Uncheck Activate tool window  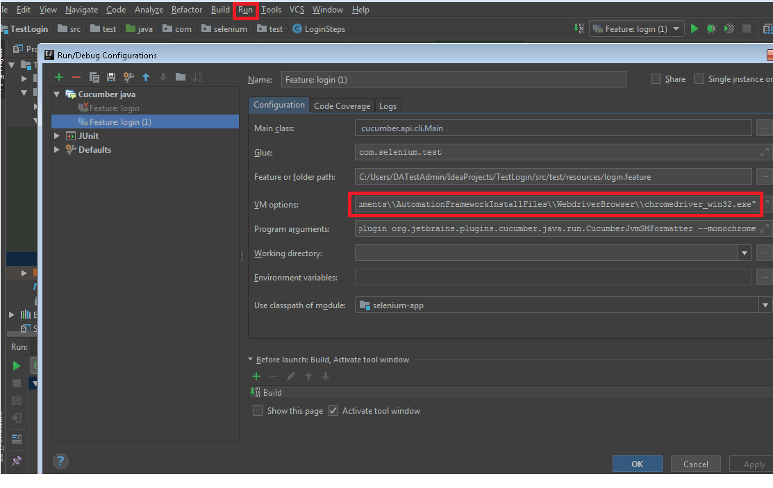(x=333, y=411)
